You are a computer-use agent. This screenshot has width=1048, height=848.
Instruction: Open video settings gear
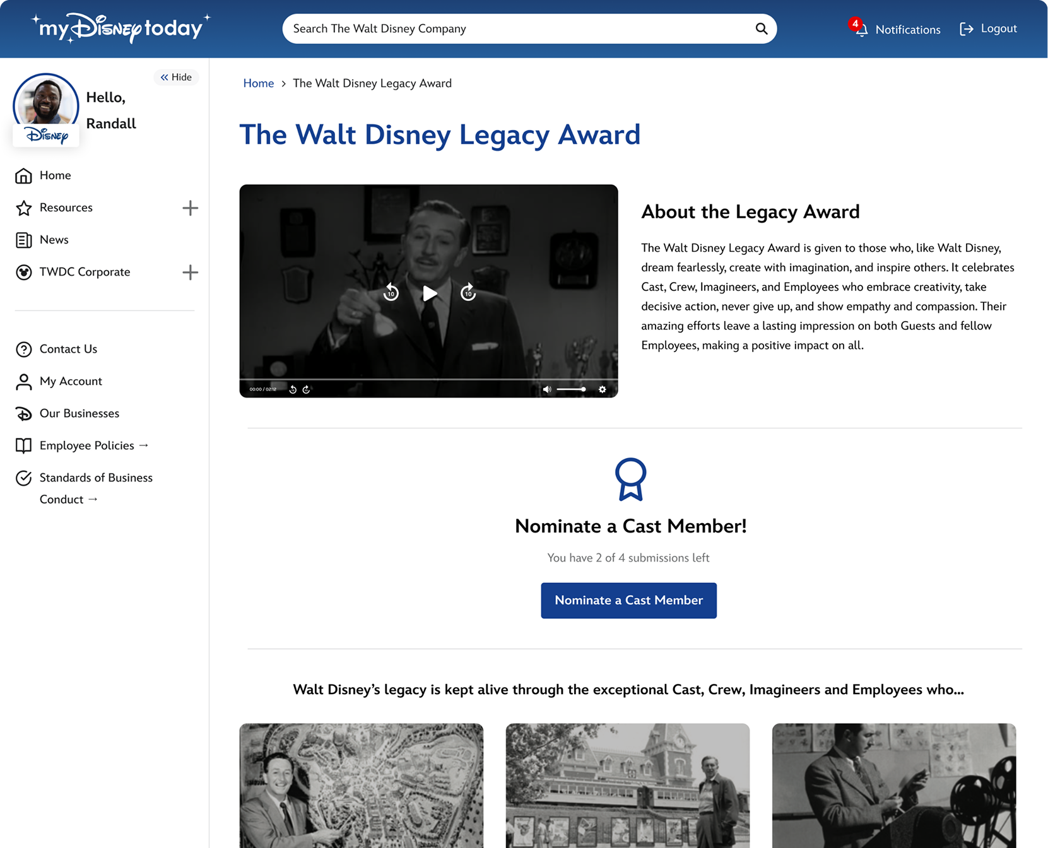(603, 389)
